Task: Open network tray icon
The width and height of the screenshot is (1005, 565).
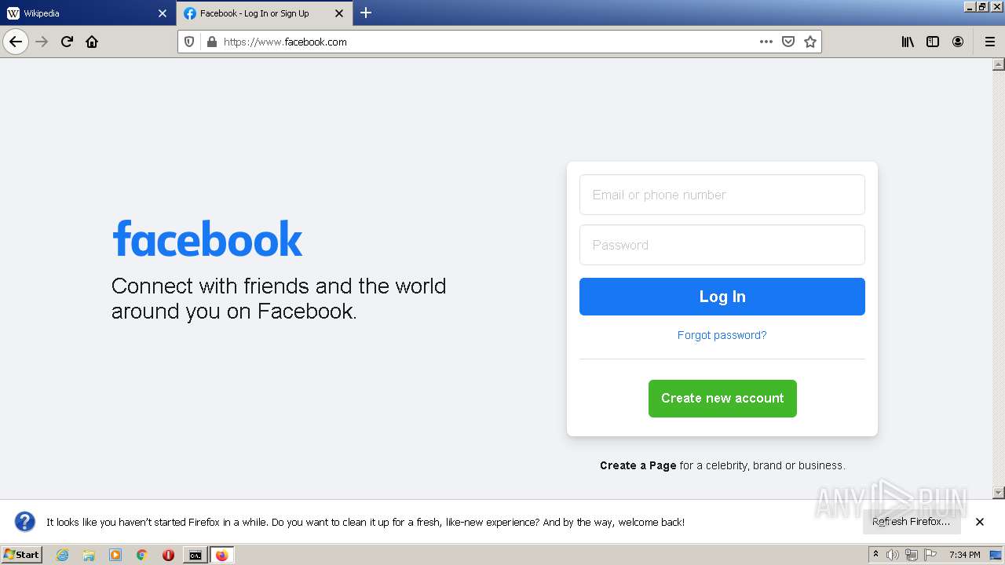Action: tap(912, 555)
